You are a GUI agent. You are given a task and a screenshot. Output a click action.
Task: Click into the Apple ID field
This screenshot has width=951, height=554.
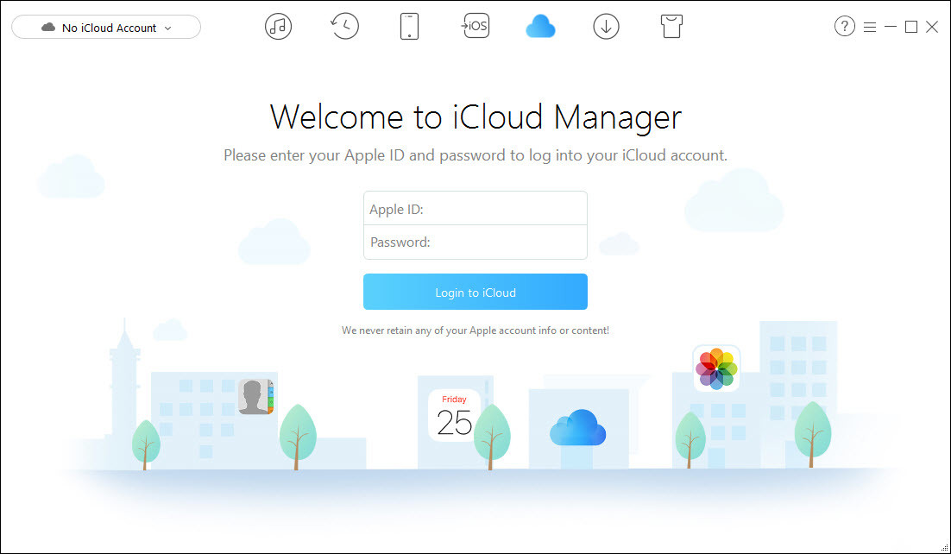[475, 209]
